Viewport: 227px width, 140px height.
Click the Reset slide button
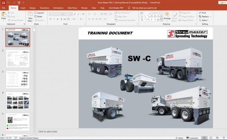coord(38,17)
